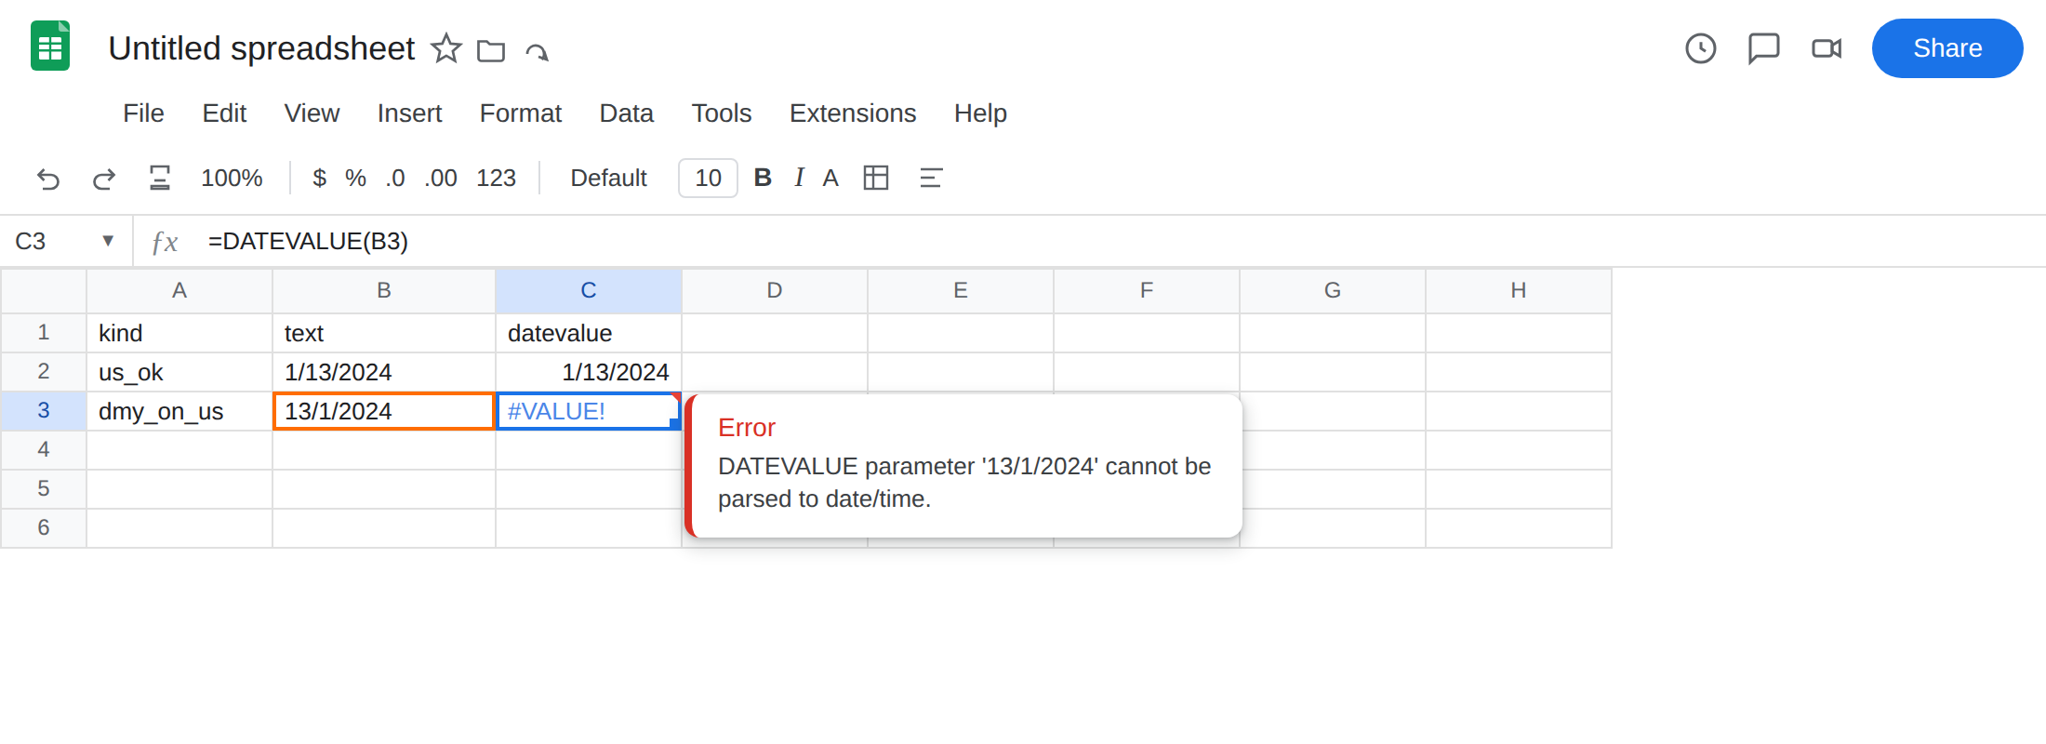Undo the last action
Viewport: 2046px width, 744px height.
click(48, 178)
